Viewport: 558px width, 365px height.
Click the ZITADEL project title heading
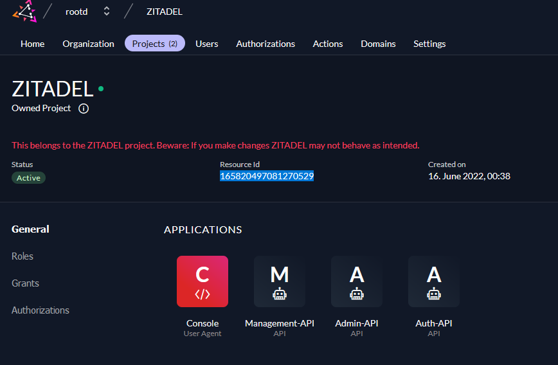coord(52,89)
